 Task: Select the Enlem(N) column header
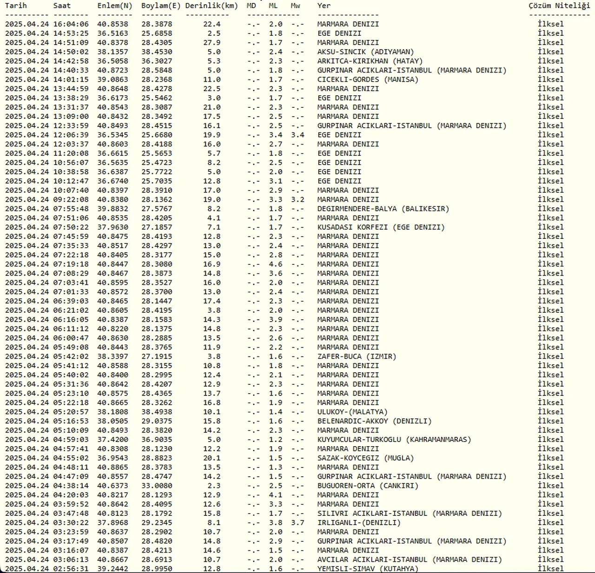click(x=115, y=6)
